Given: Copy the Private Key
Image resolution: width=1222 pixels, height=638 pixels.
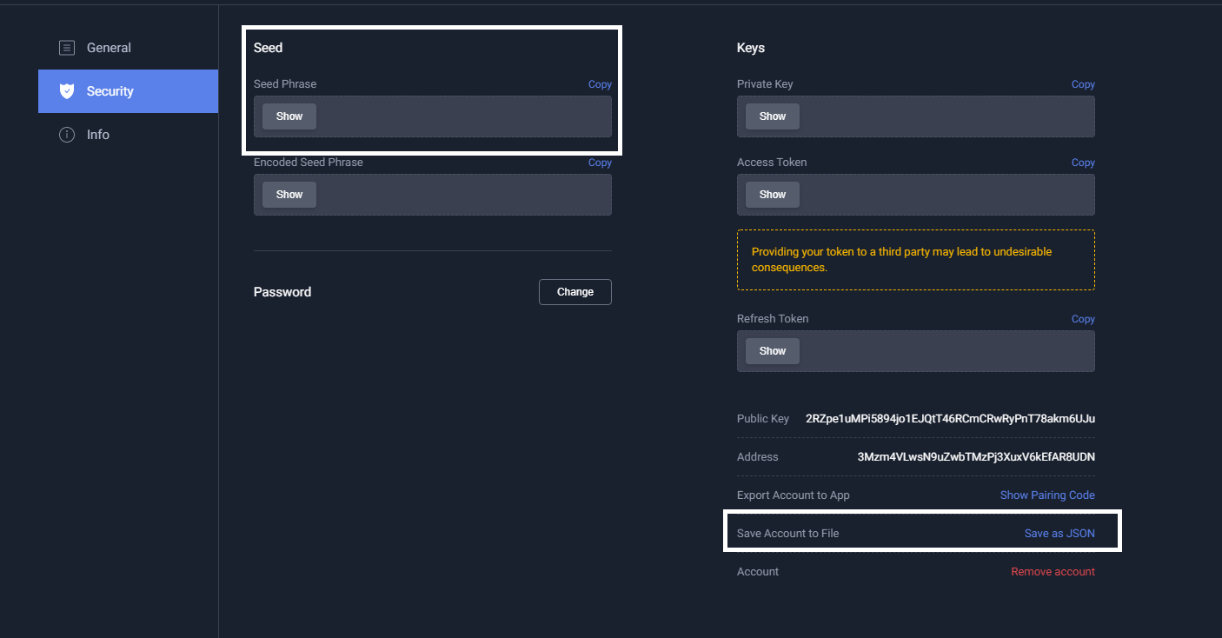Looking at the screenshot, I should (1083, 84).
